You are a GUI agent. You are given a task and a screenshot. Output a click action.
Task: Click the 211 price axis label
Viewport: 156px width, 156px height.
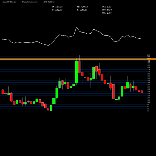click(149, 55)
